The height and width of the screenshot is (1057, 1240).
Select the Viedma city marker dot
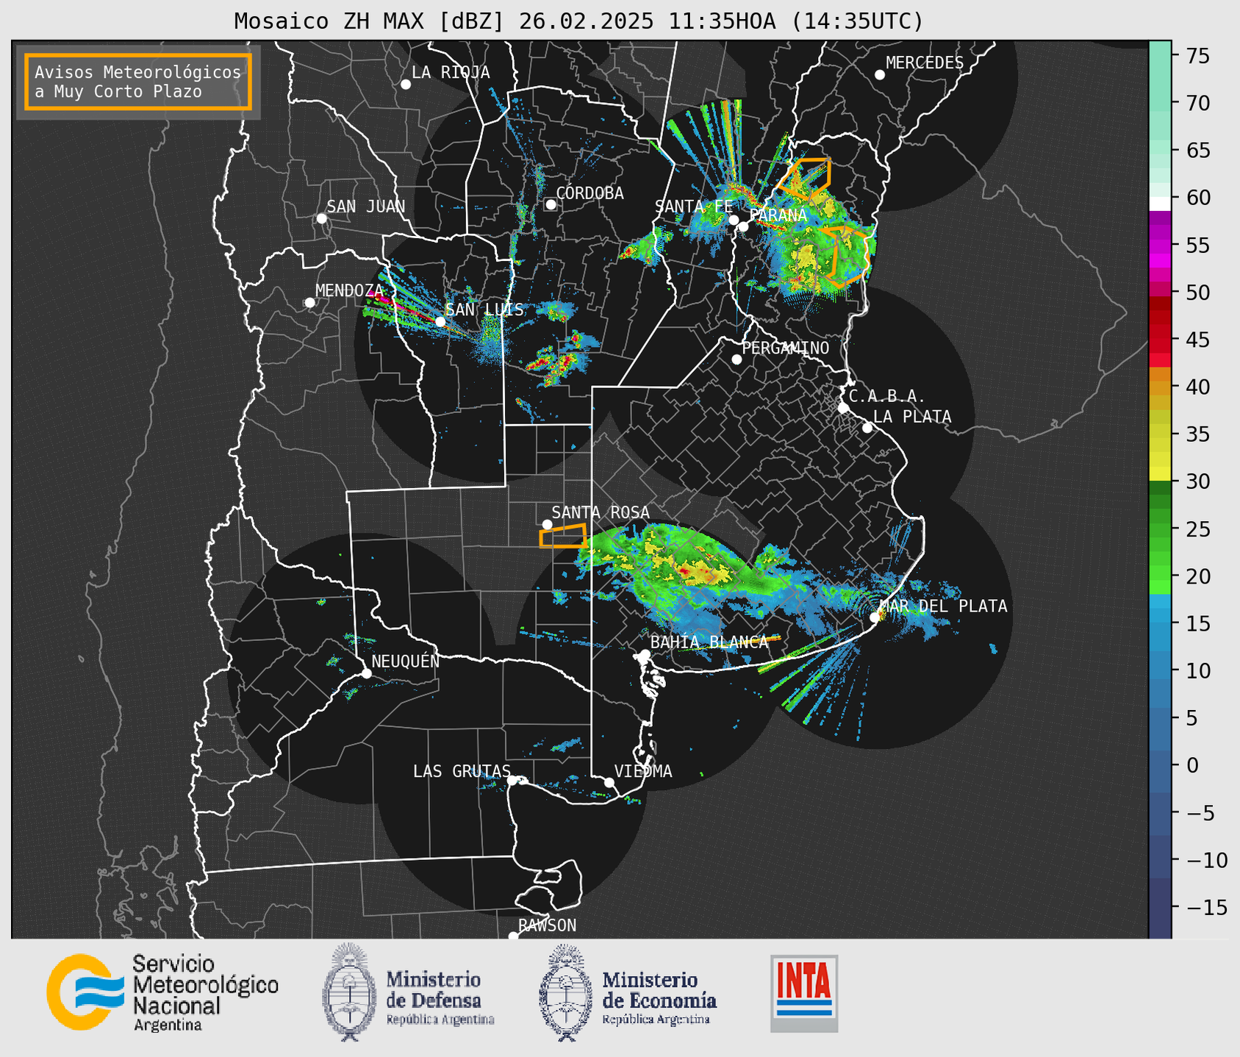tap(609, 782)
